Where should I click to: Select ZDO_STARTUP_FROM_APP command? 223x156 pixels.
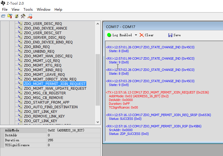(x=47, y=102)
